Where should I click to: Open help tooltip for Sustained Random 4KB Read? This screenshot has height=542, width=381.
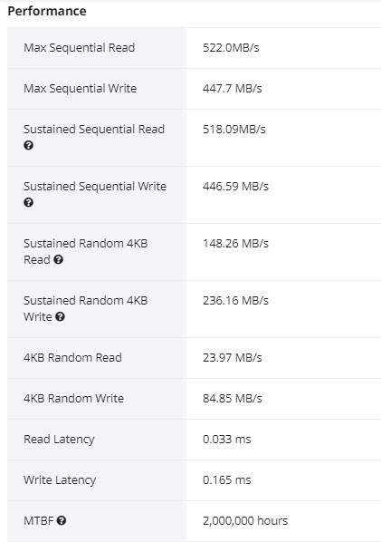58,259
